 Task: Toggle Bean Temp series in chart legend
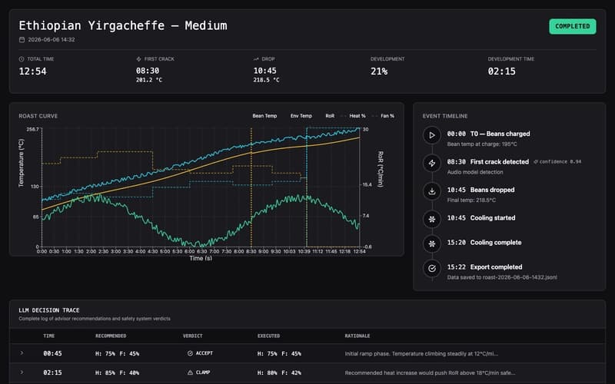[264, 116]
